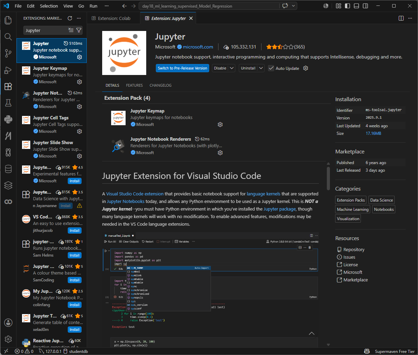Open manage gear for Jupyter Cell Tags

click(x=79, y=131)
